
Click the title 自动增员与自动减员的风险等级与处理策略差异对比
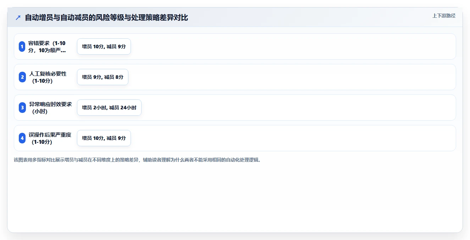(x=106, y=17)
